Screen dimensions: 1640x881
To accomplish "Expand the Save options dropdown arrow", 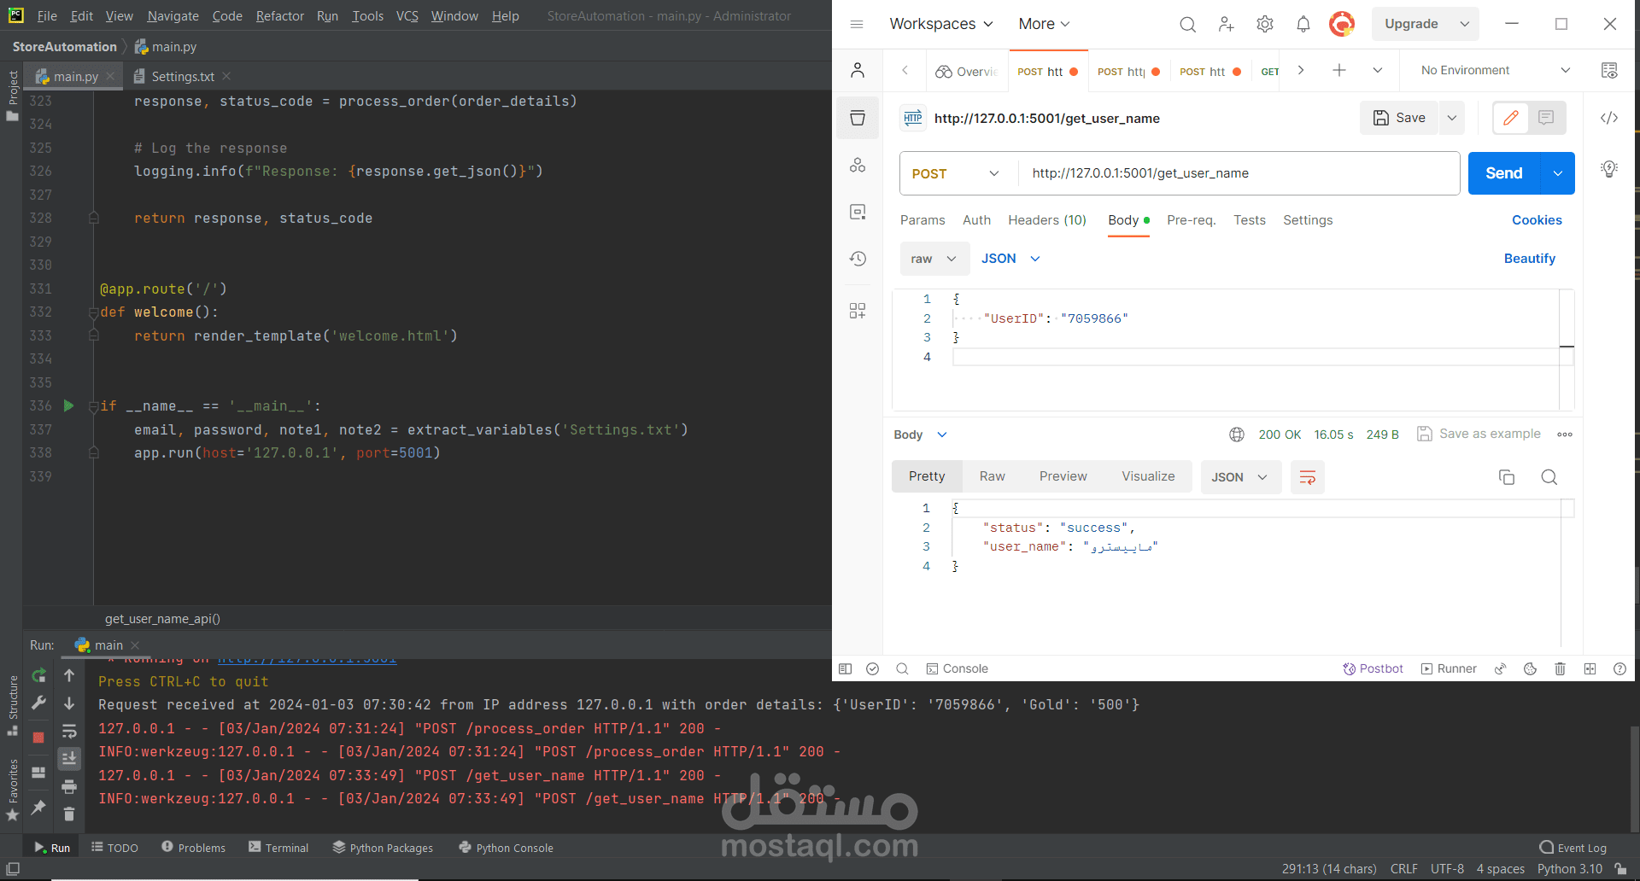I will 1452,118.
